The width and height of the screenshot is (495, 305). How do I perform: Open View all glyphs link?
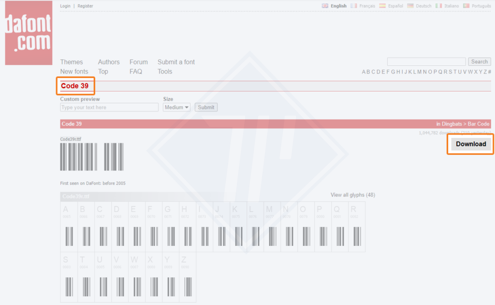(x=352, y=195)
